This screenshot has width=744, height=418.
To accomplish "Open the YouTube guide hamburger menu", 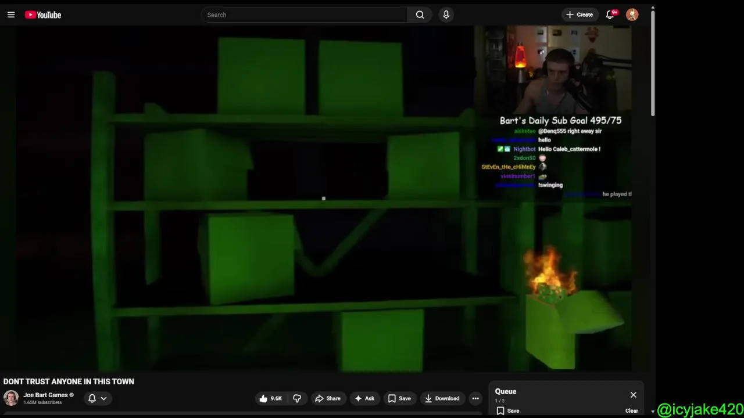I will (x=11, y=15).
